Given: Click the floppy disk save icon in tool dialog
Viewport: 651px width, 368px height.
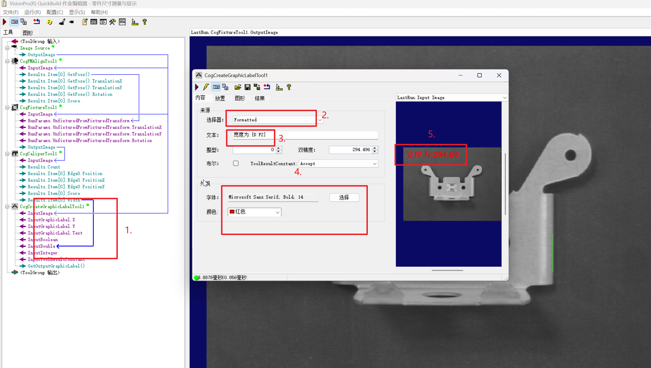Looking at the screenshot, I should (x=247, y=87).
